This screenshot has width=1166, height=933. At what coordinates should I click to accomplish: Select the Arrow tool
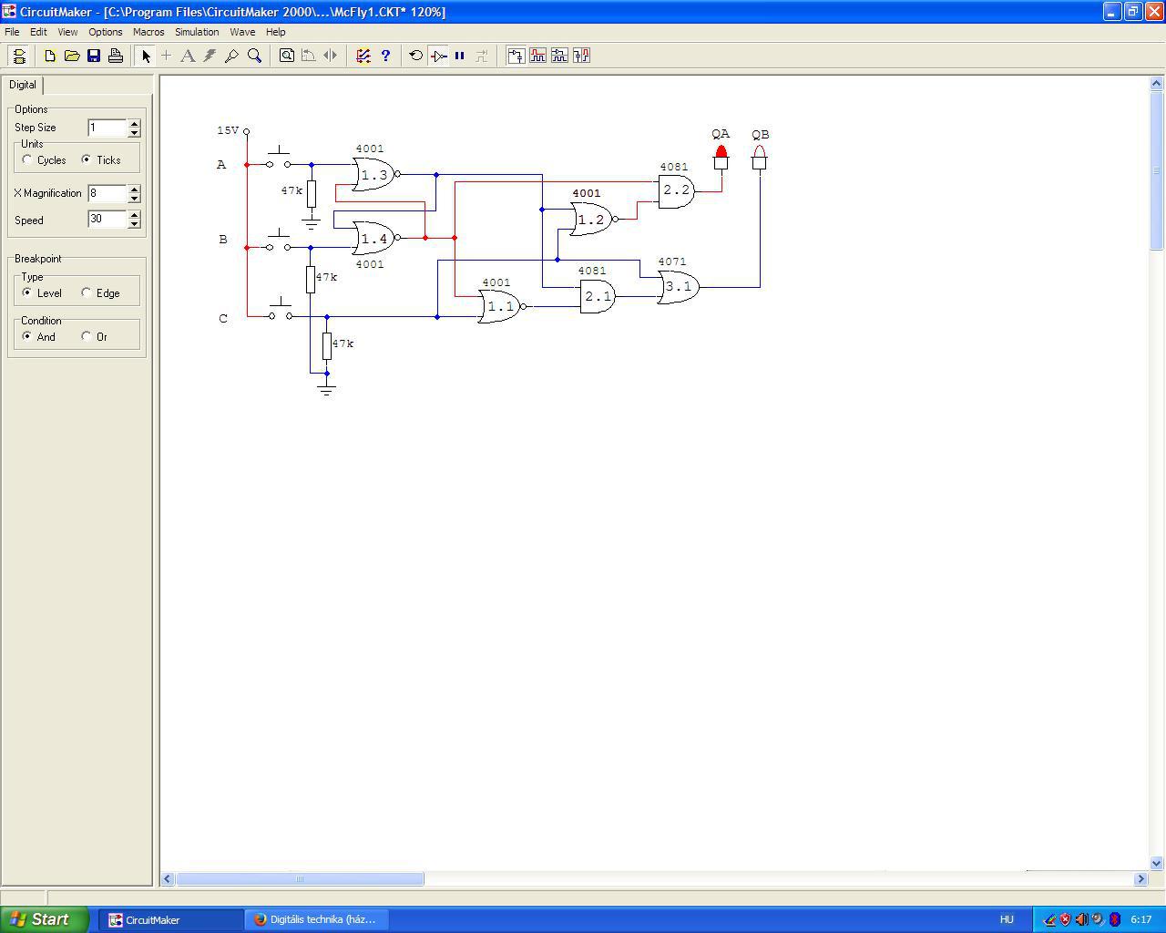pyautogui.click(x=146, y=56)
